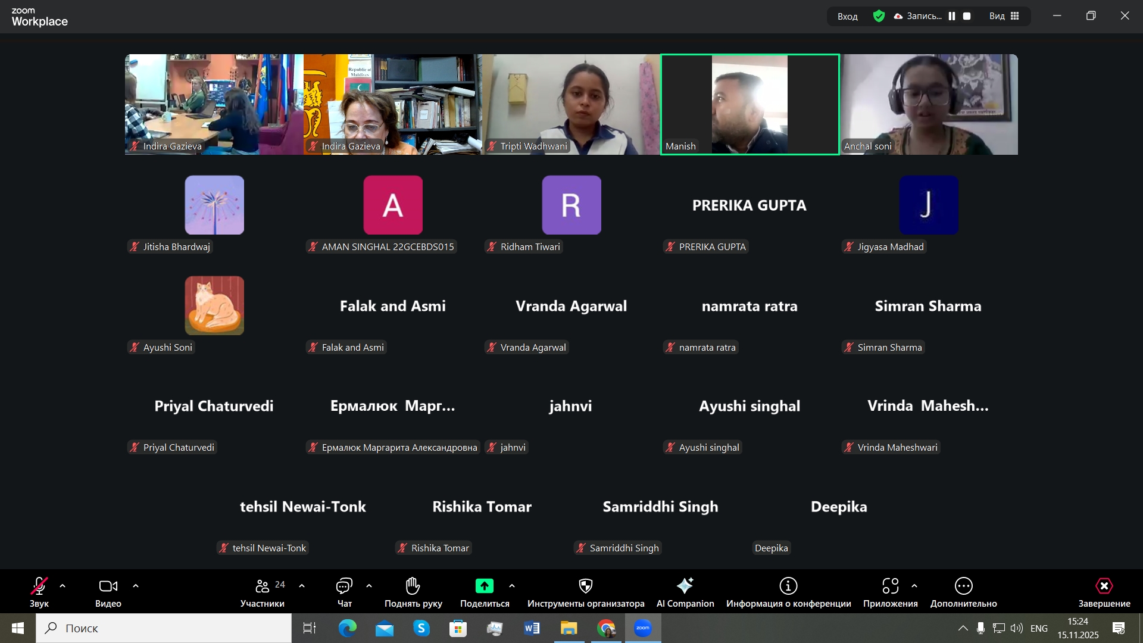Open the Вид view layout menu

point(1004,16)
